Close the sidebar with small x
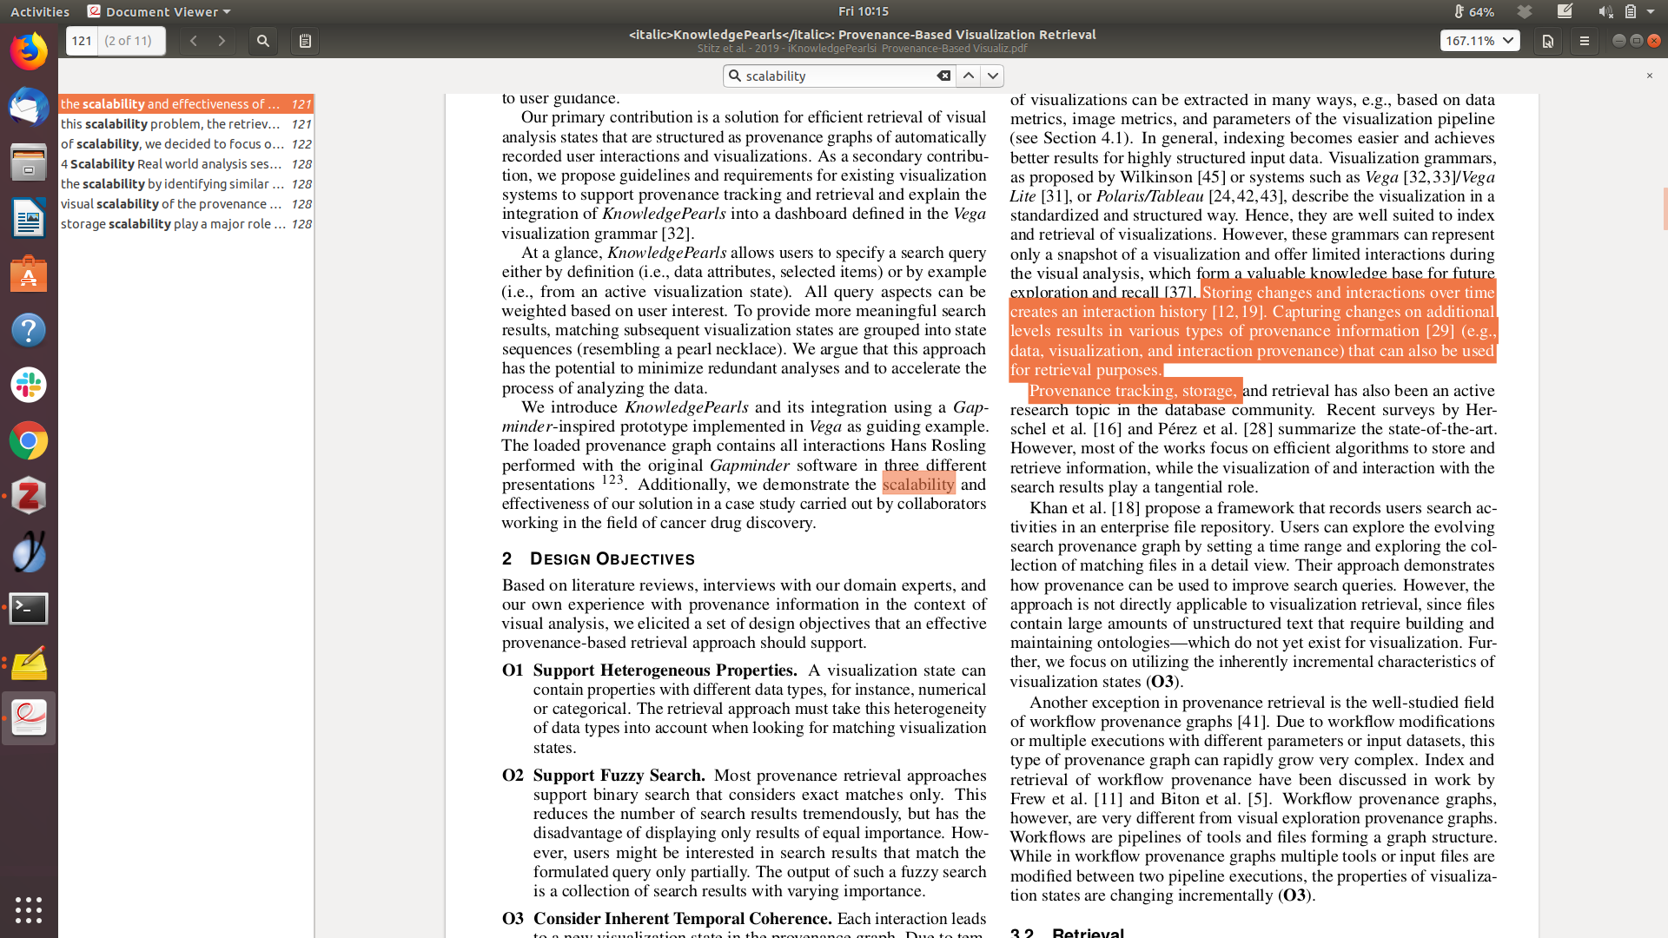 [x=1649, y=76]
